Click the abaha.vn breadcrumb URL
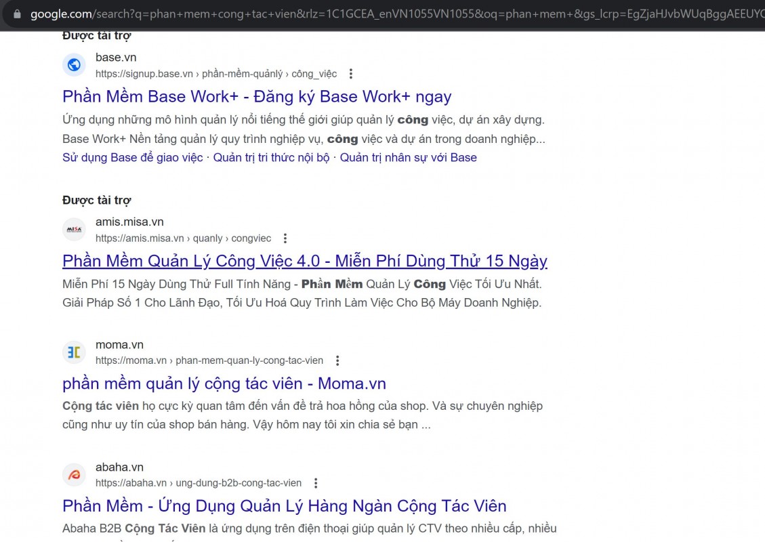The image size is (765, 542). tap(198, 483)
